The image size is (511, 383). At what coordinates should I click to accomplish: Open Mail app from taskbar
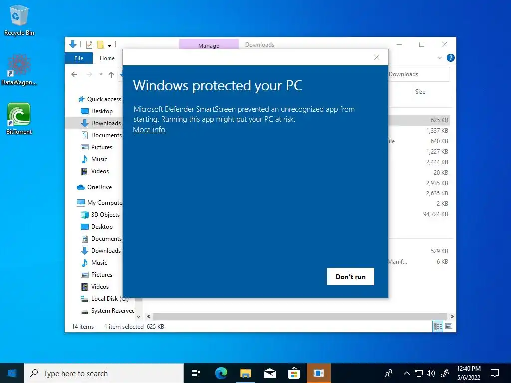[270, 373]
